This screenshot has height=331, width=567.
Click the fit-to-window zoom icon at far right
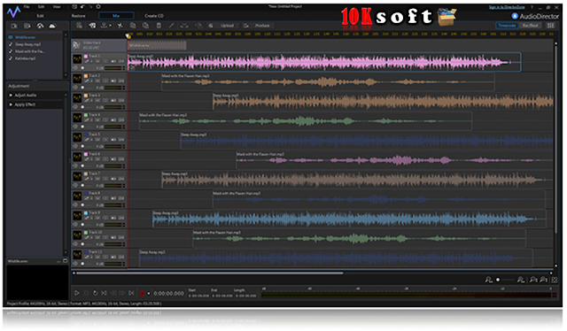tap(555, 280)
